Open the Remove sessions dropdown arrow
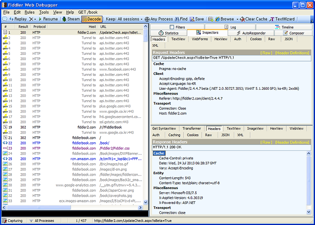315x225 pixels. coord(35,19)
